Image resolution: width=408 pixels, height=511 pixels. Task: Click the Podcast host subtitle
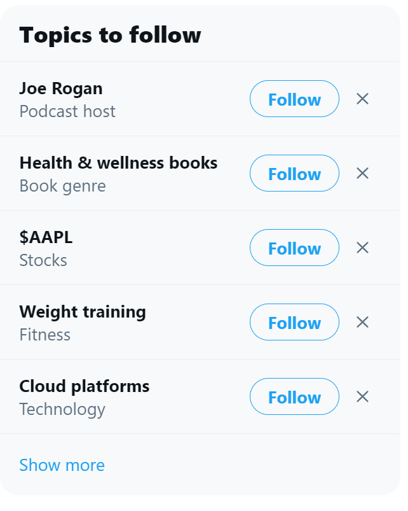pyautogui.click(x=67, y=111)
